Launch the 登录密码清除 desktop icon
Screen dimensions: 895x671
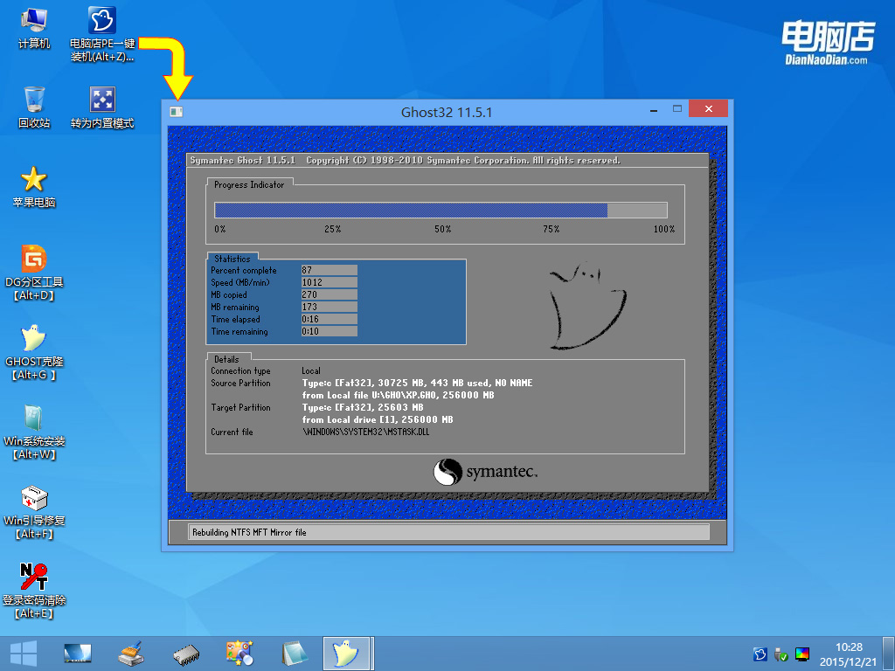coord(34,591)
